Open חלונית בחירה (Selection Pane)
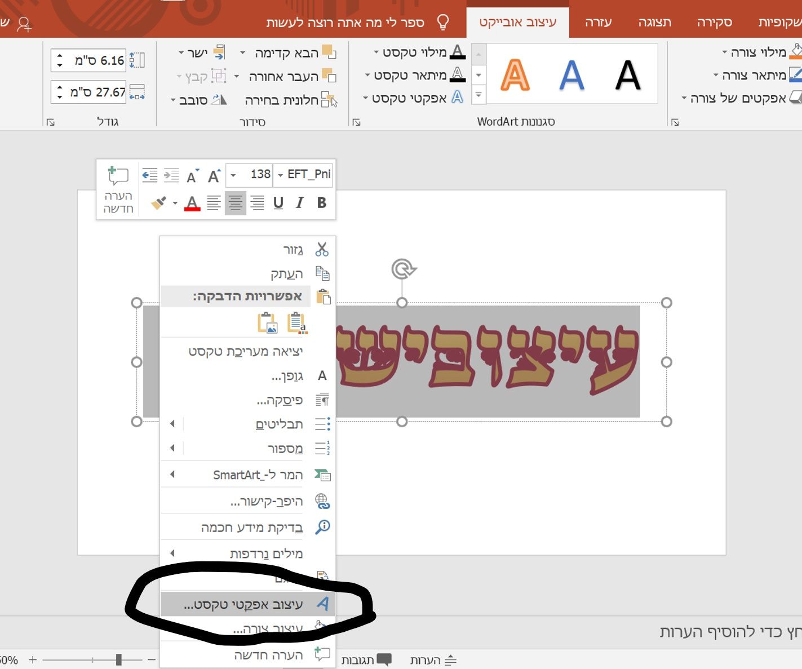The image size is (802, 669). coord(290,100)
